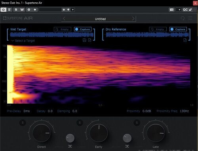This screenshot has width=198, height=151.
Task: Click the large Direct knob
Action: (42, 133)
